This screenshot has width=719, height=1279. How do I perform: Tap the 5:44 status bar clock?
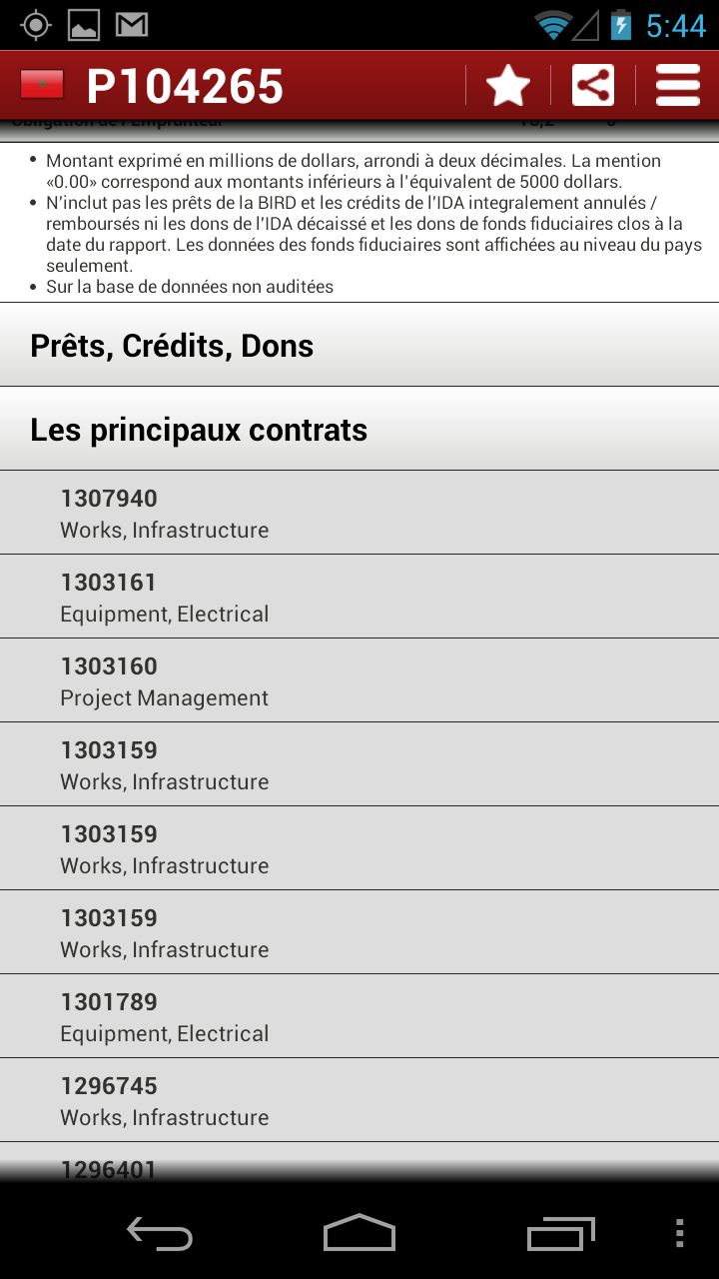(676, 25)
